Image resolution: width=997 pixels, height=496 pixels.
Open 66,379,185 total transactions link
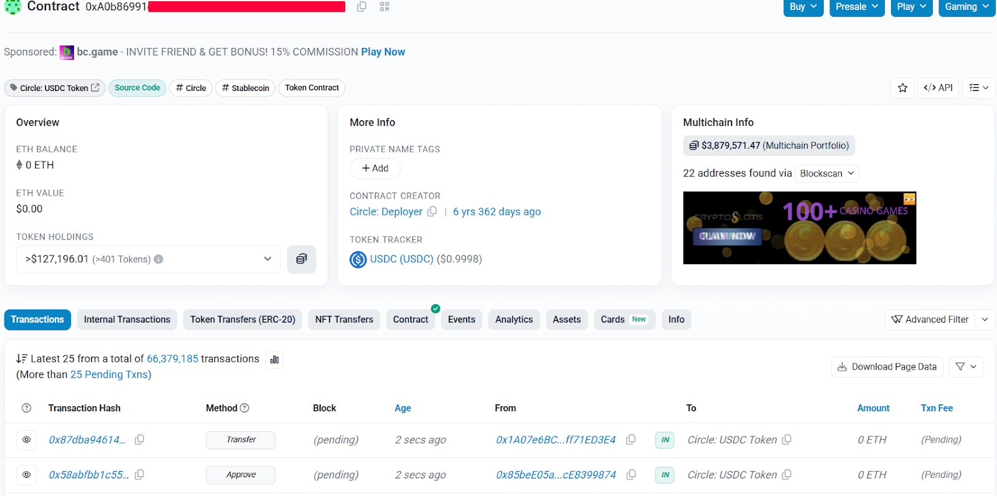pos(173,359)
